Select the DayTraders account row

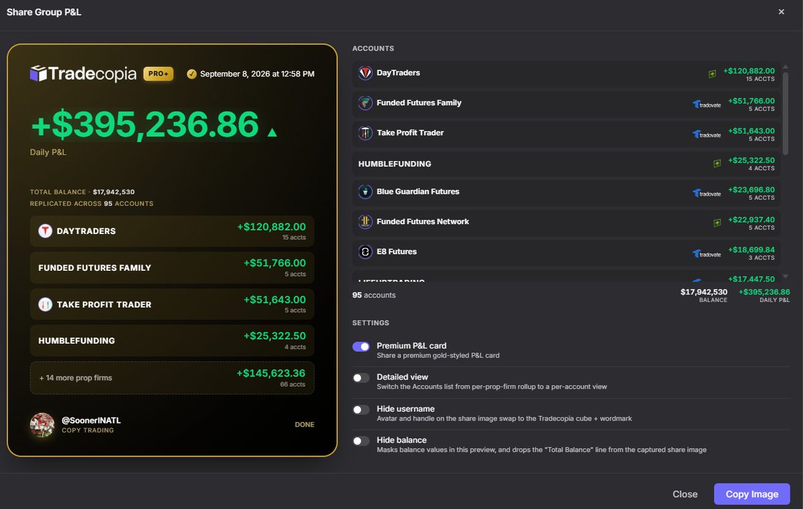(x=567, y=74)
